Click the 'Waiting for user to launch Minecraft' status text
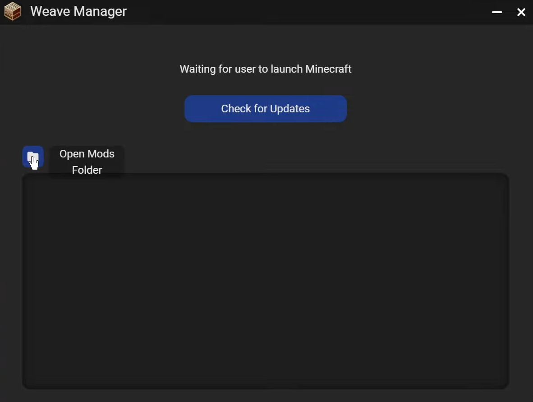533x402 pixels. pos(266,69)
